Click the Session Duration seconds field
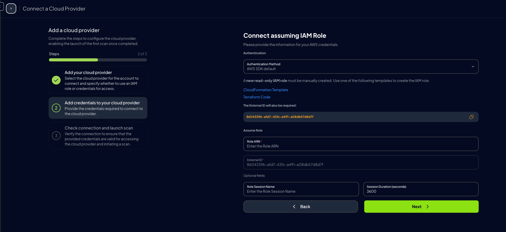Image resolution: width=506 pixels, height=232 pixels. 421,189
